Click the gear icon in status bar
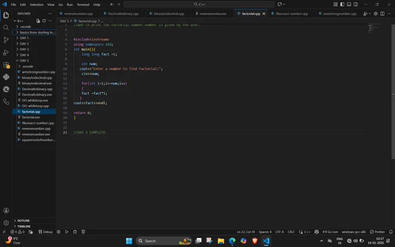The image size is (395, 247). 59,232
